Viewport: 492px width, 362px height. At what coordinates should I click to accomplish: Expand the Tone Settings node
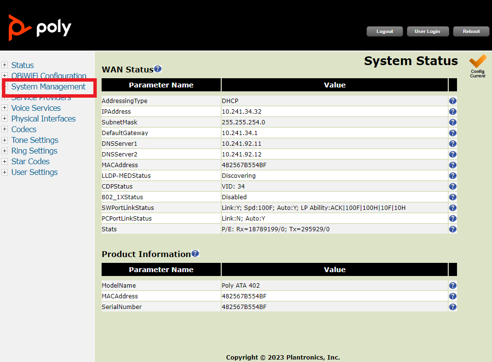click(x=5, y=140)
